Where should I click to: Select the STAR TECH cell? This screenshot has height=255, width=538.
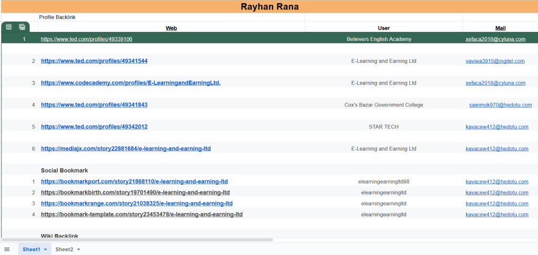384,127
